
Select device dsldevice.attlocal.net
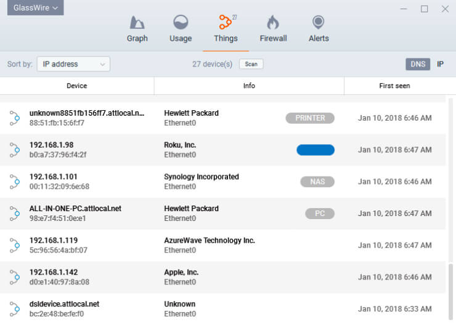pyautogui.click(x=64, y=304)
